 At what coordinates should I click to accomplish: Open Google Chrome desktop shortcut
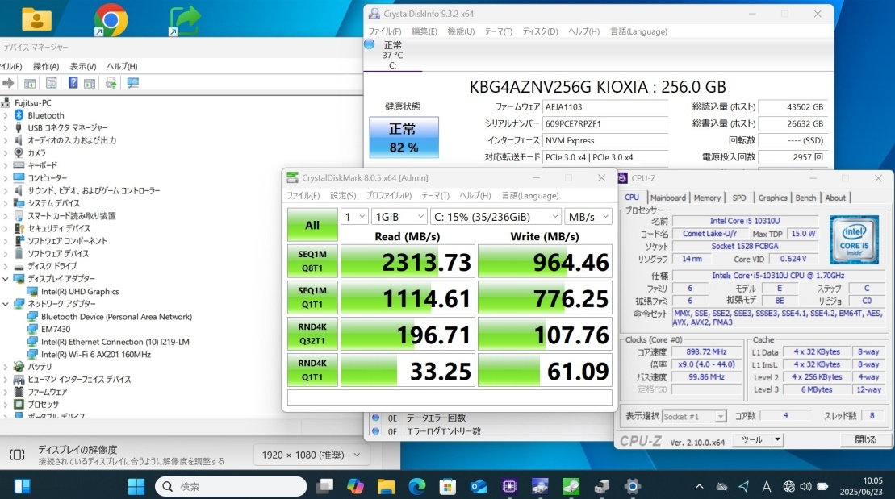pos(111,20)
